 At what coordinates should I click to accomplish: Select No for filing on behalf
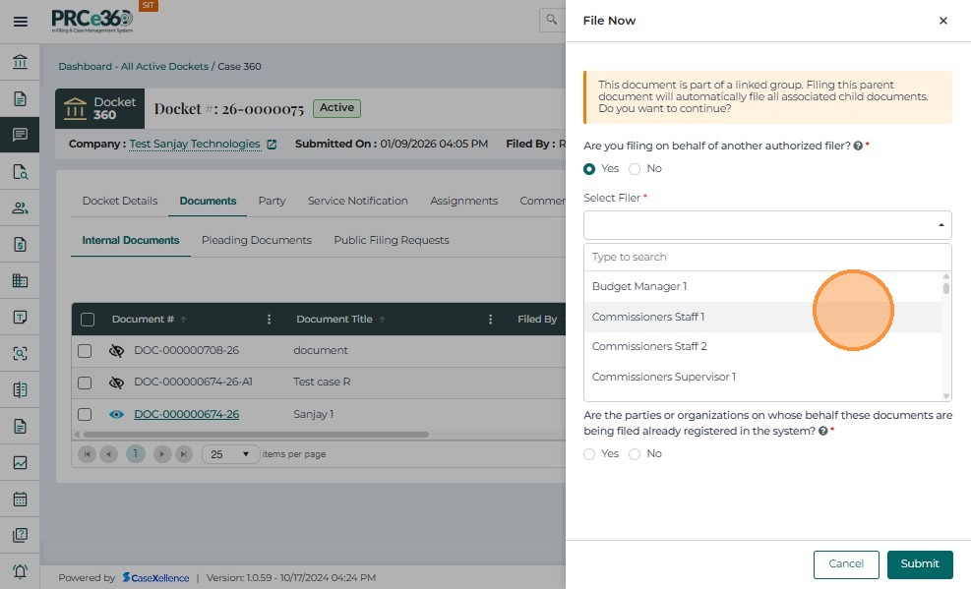(x=636, y=169)
